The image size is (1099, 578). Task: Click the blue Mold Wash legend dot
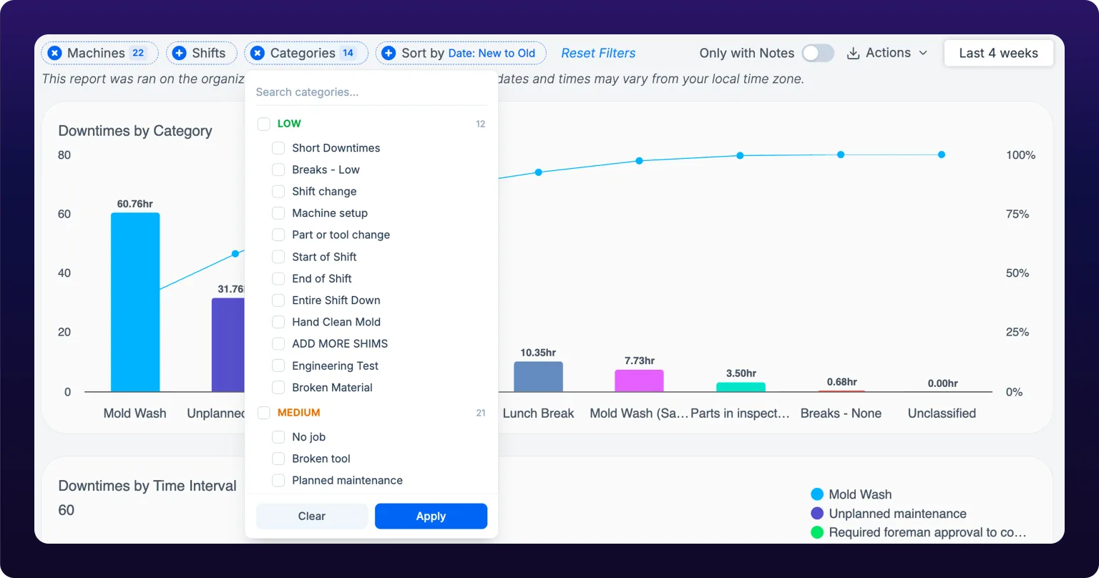click(x=817, y=494)
